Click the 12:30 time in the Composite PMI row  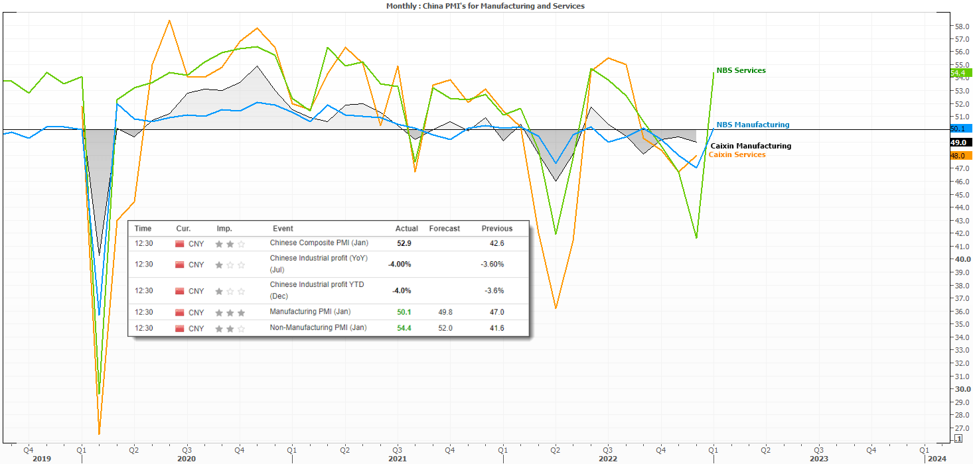click(144, 243)
